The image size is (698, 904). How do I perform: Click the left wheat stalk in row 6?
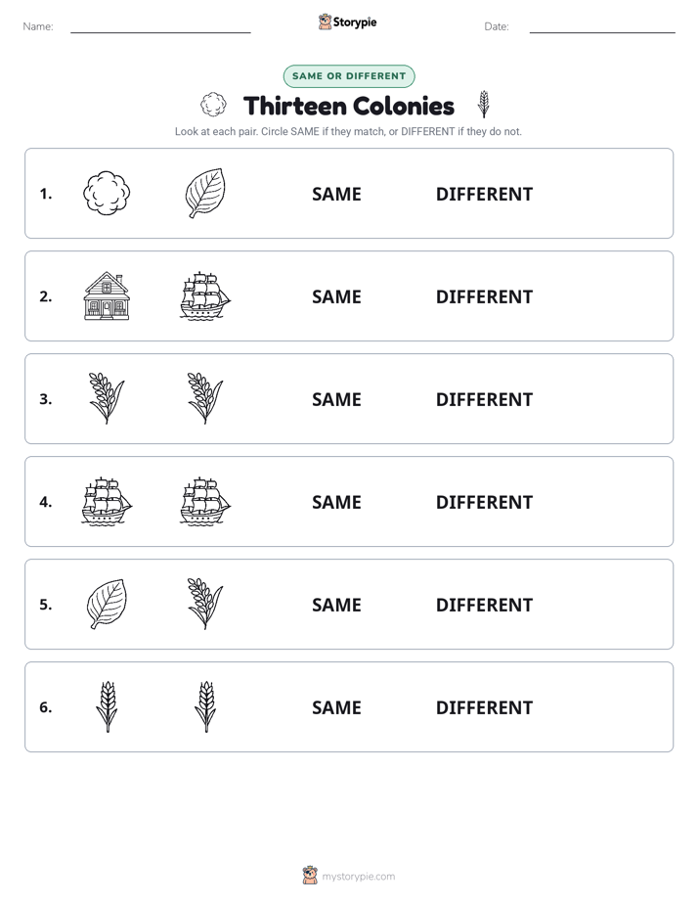tap(107, 706)
